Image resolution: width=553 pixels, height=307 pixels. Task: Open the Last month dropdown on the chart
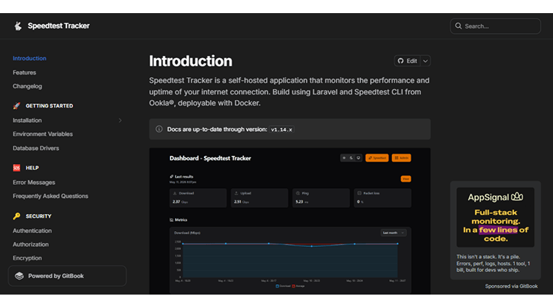(393, 232)
